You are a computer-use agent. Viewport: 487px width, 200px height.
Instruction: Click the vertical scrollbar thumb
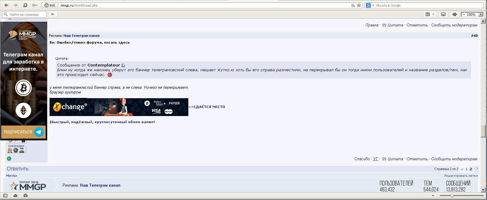pyautogui.click(x=483, y=131)
